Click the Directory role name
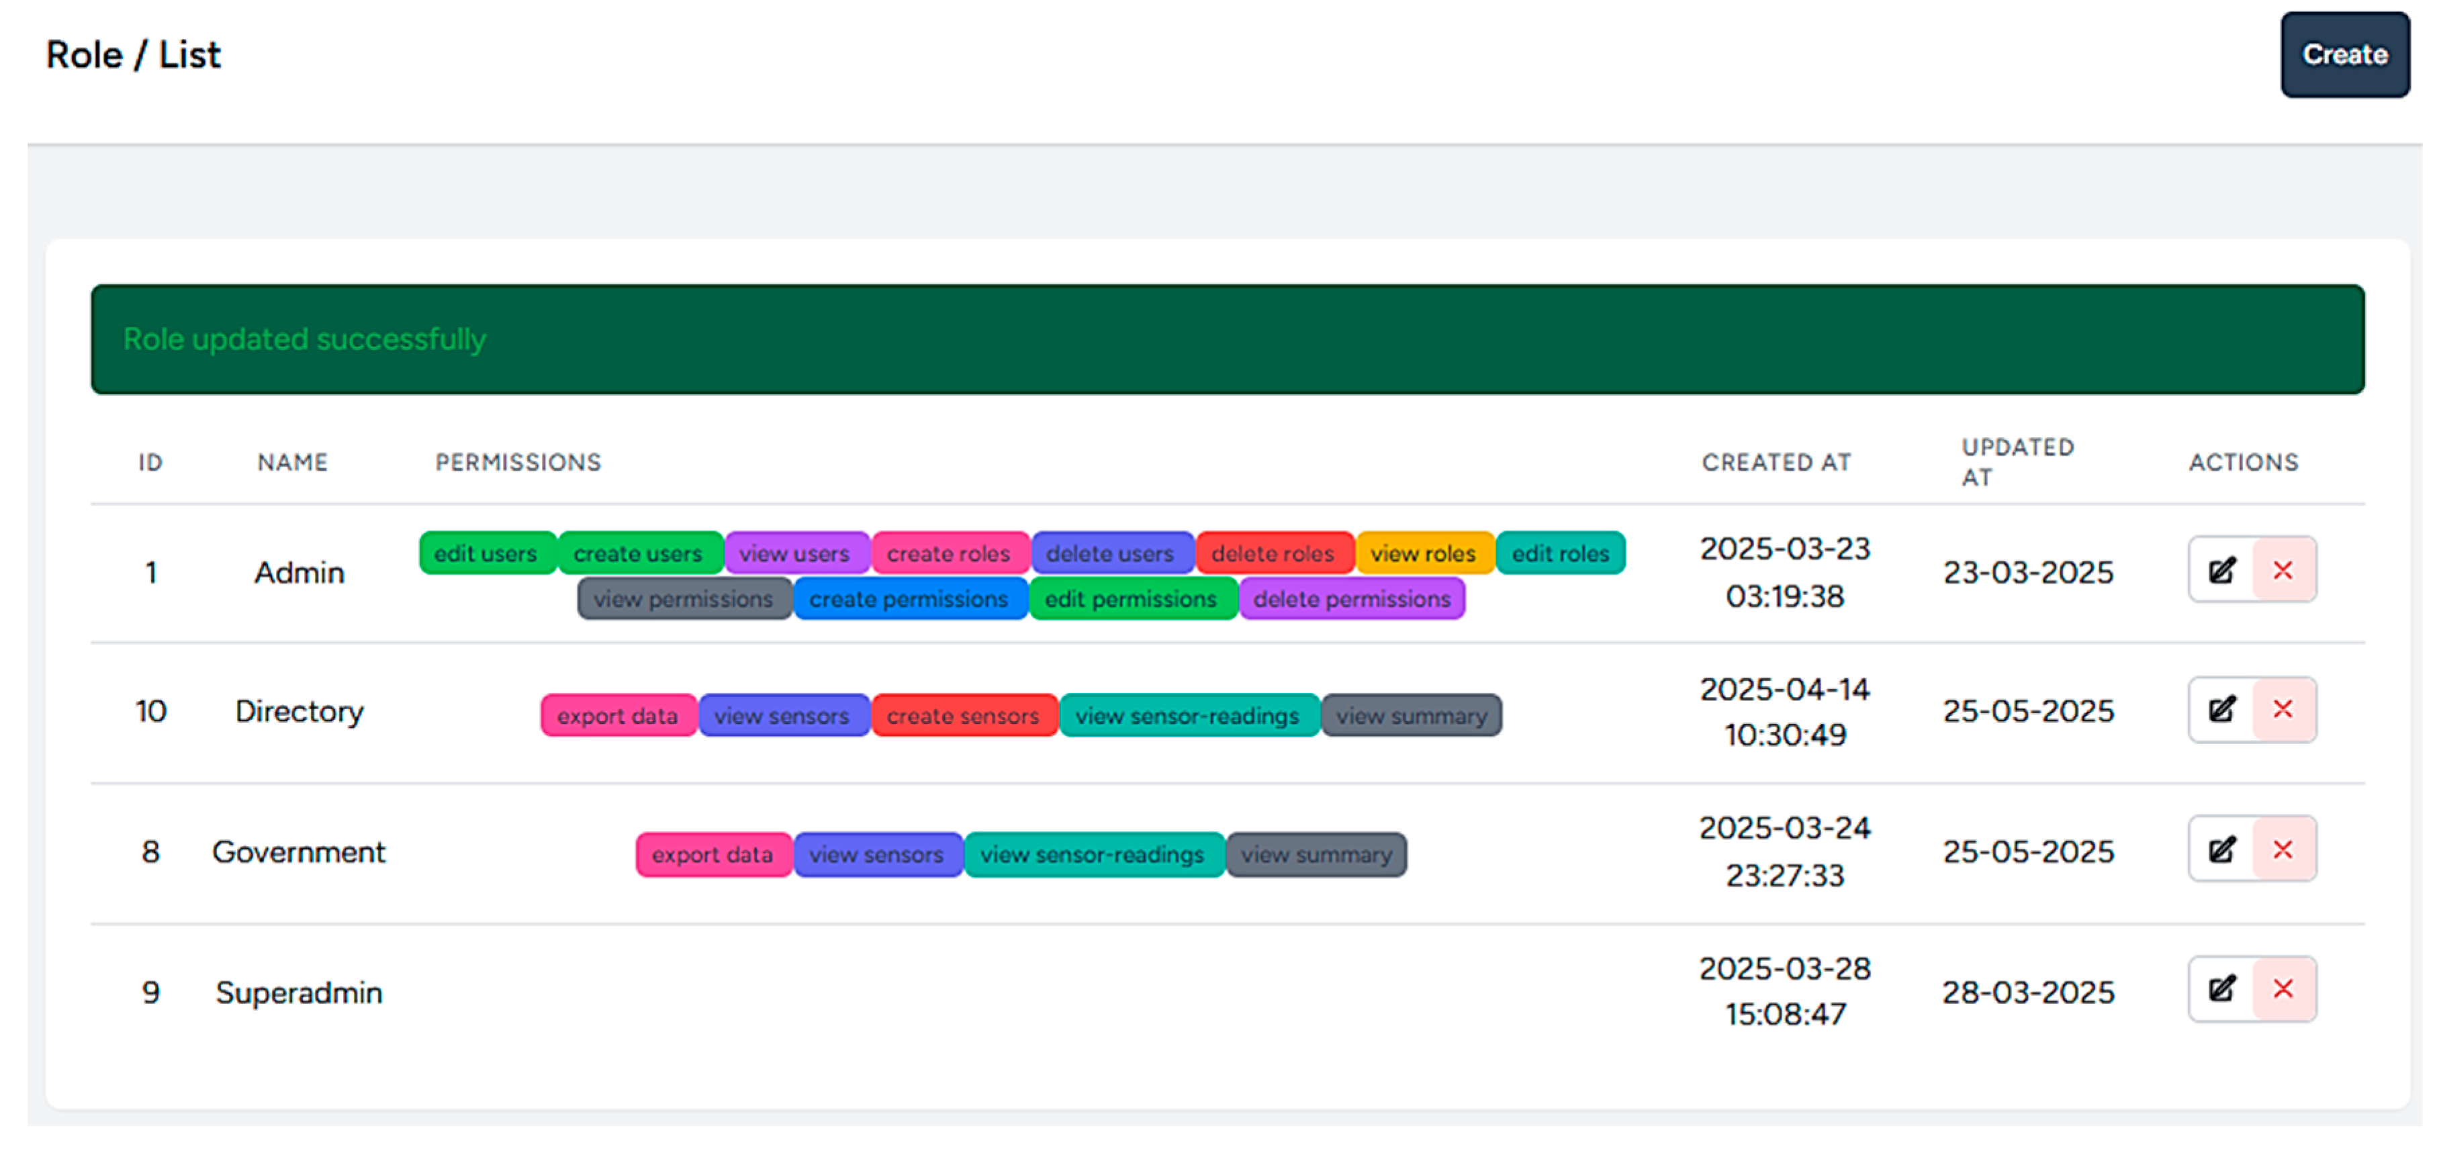The height and width of the screenshot is (1149, 2439). [300, 712]
